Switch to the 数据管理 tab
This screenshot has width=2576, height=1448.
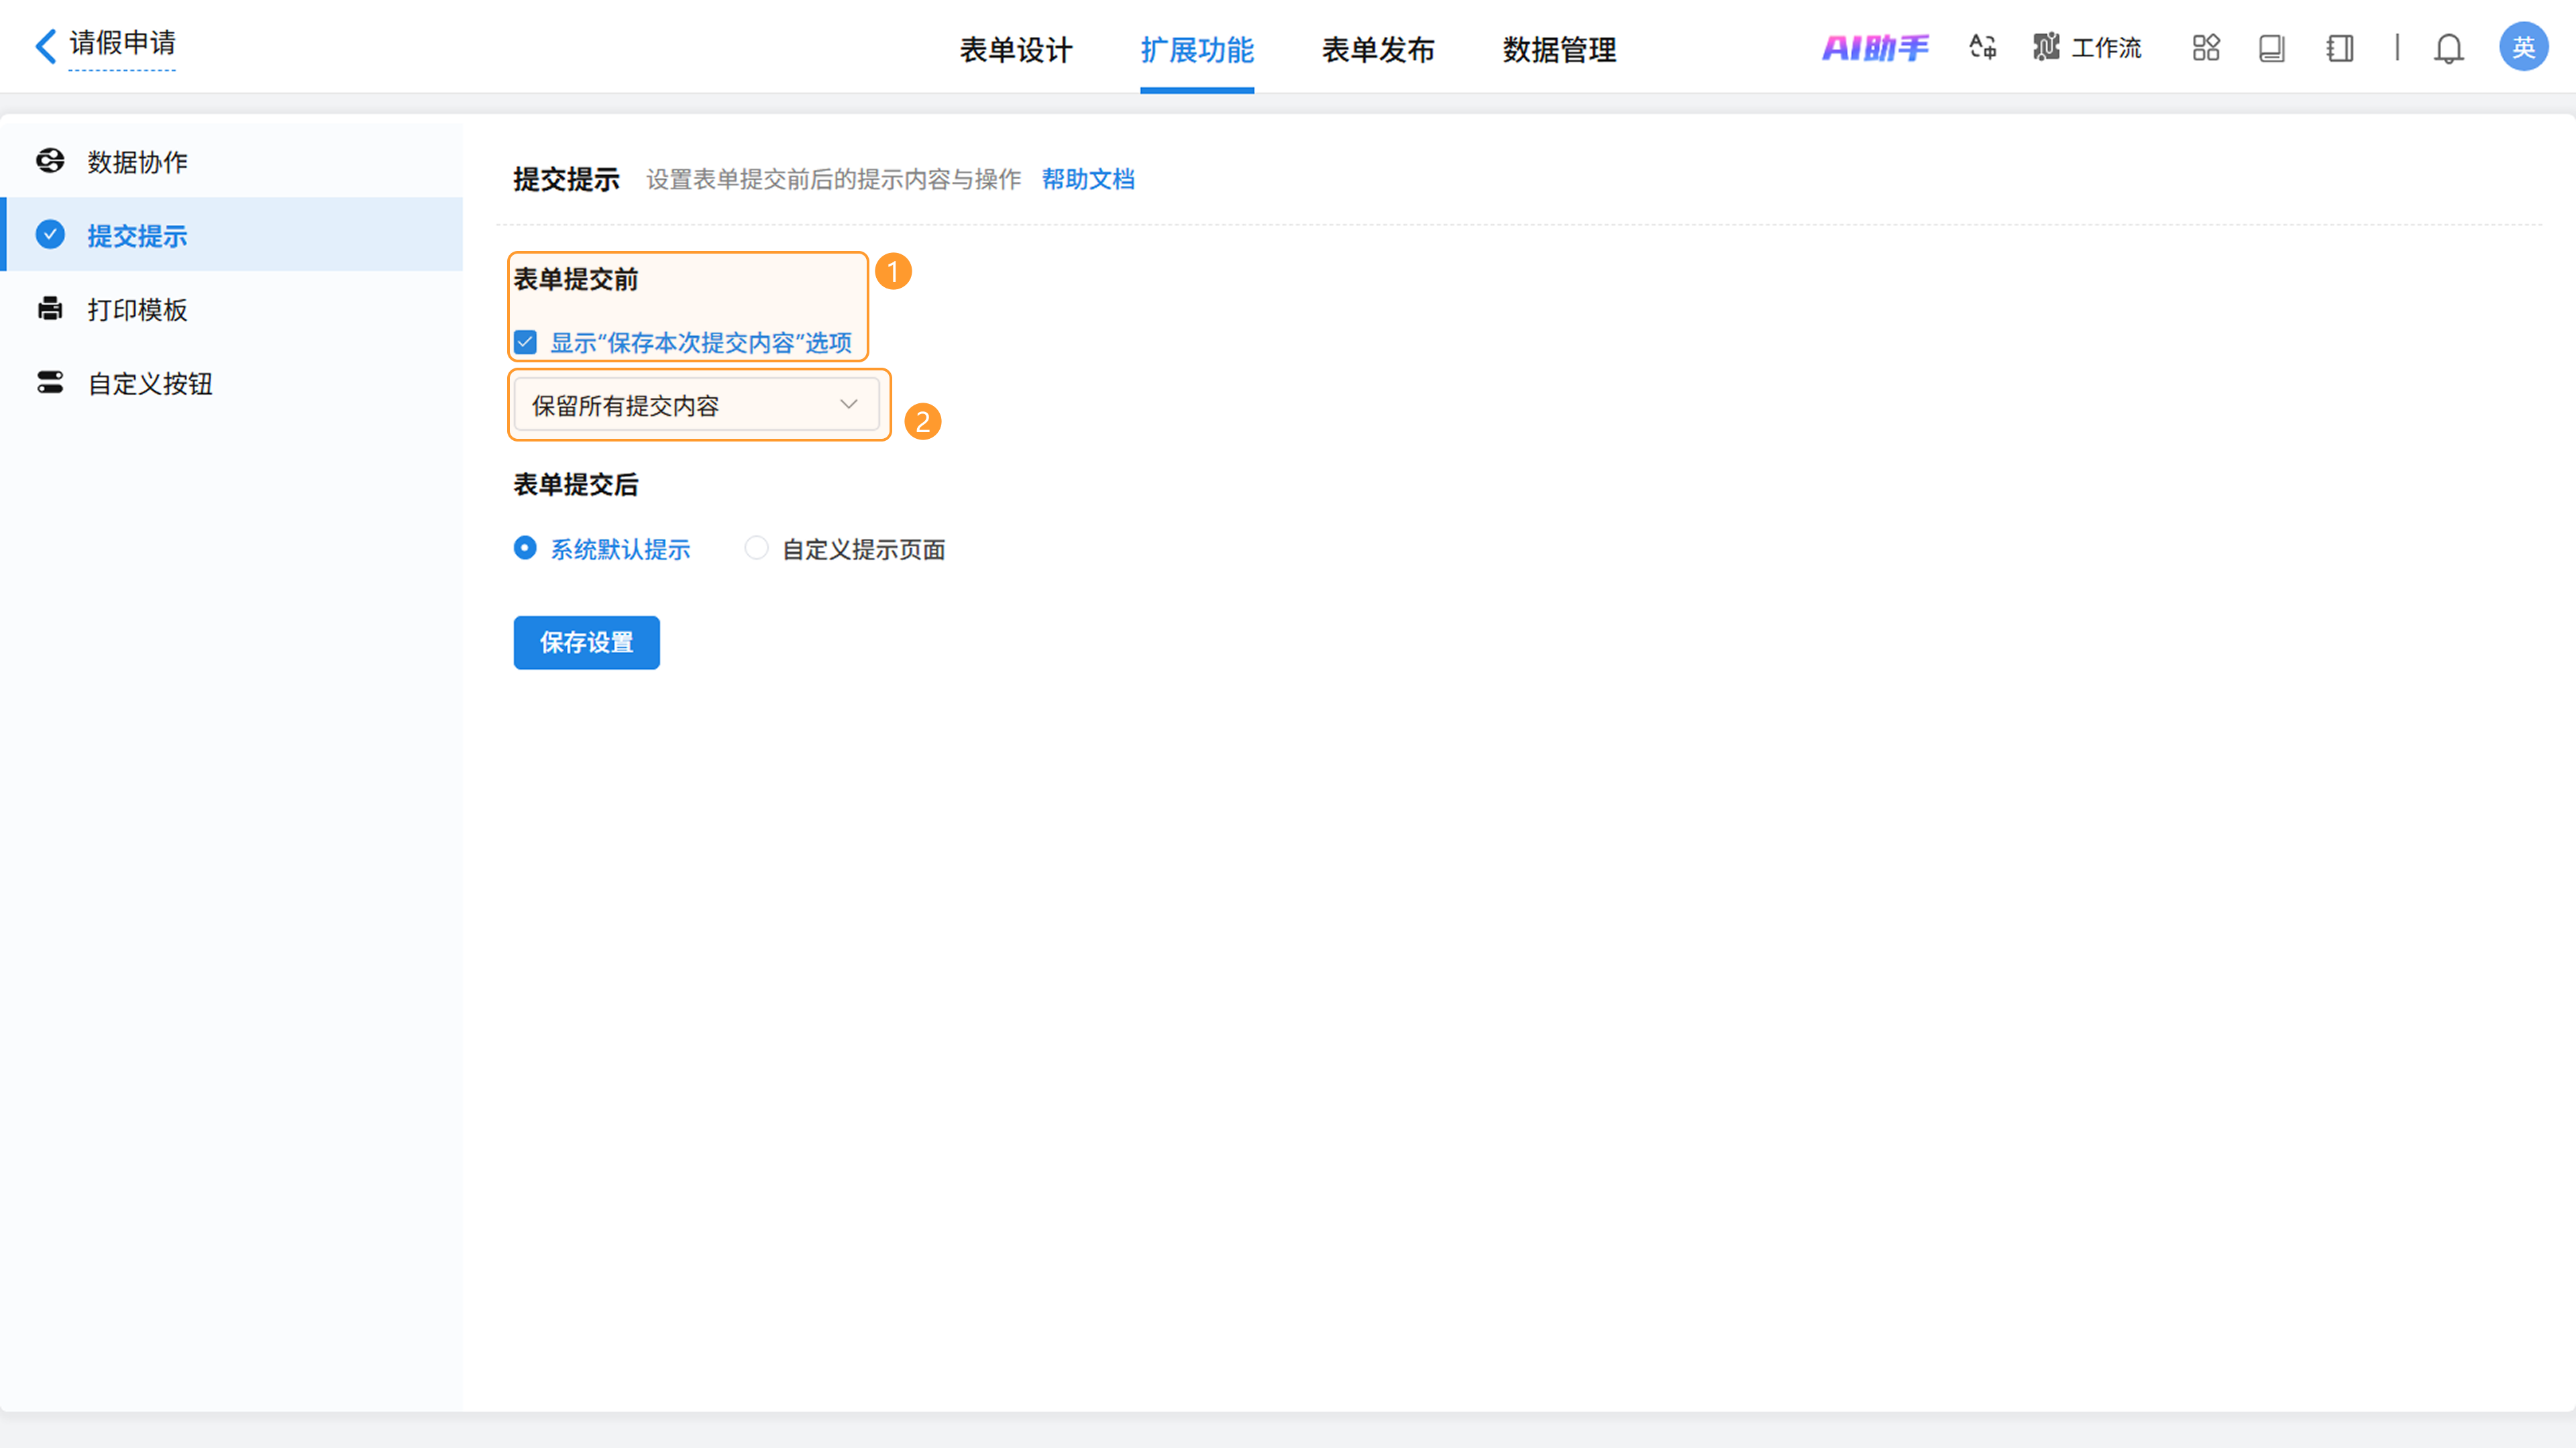coord(1559,49)
